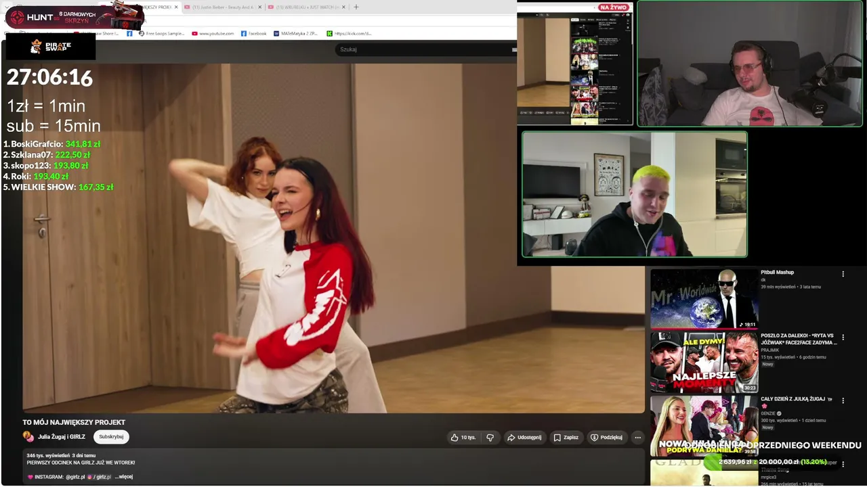Screen dimensions: 867x487
Task: Save the video using Zapisz
Action: (566, 438)
